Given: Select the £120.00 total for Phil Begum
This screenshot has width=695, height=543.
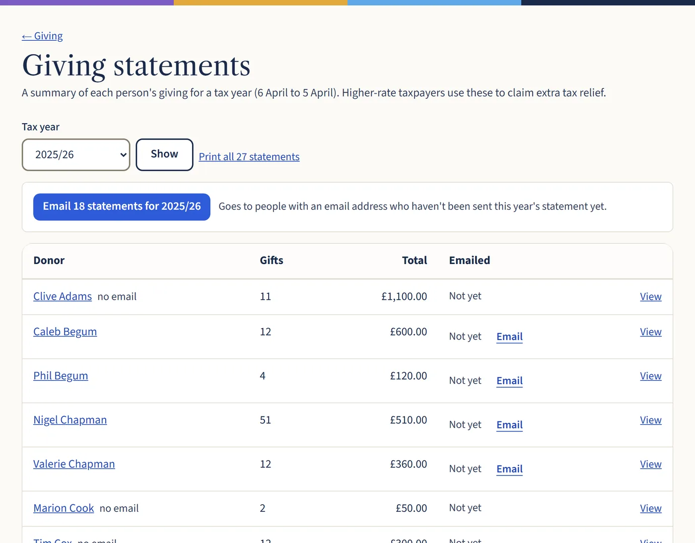Looking at the screenshot, I should [x=409, y=376].
